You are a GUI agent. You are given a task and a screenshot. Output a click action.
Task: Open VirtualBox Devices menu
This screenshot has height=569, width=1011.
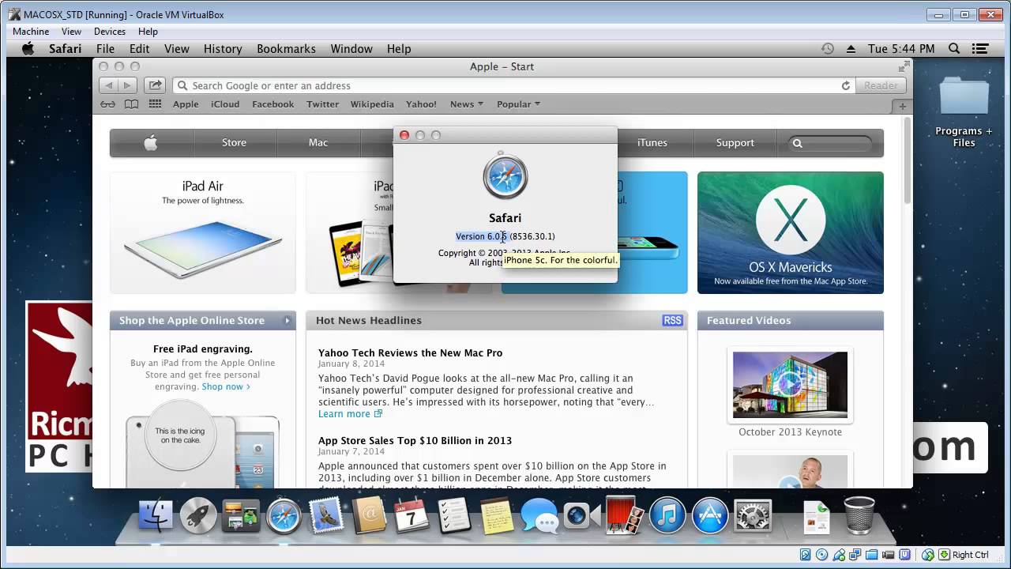click(x=110, y=32)
